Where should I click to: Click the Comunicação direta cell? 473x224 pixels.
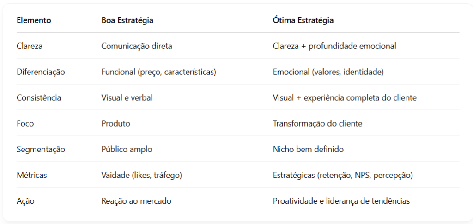pyautogui.click(x=137, y=46)
